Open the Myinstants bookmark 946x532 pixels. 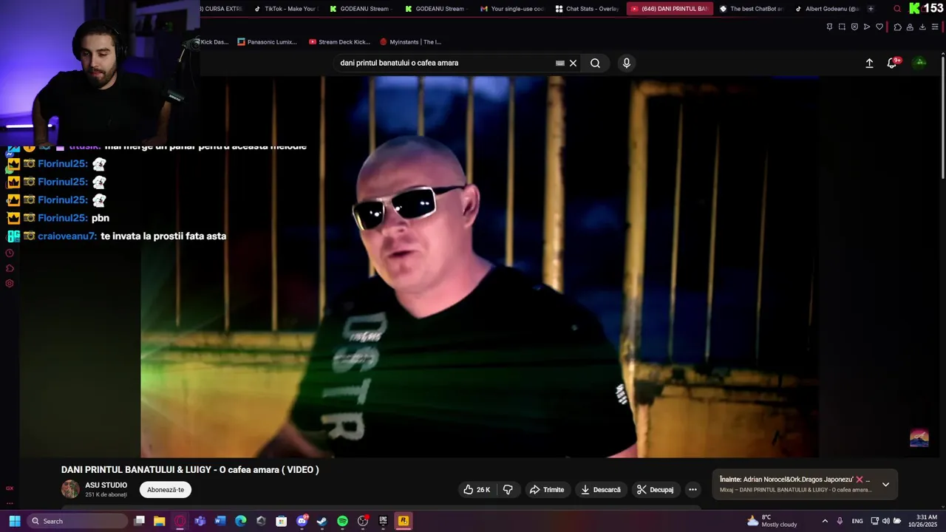(411, 42)
